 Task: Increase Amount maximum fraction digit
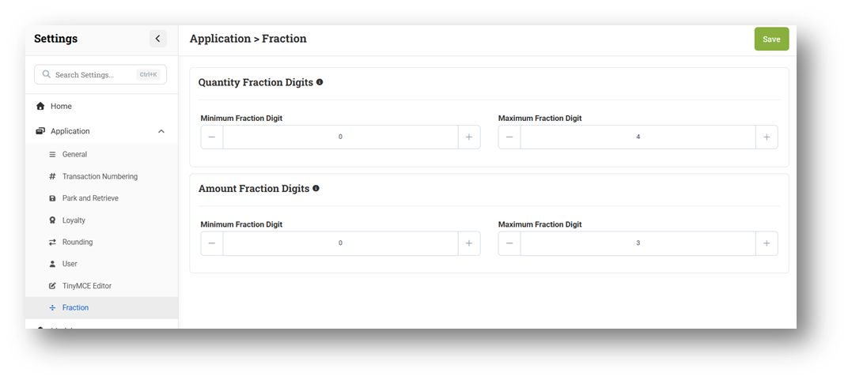(767, 243)
